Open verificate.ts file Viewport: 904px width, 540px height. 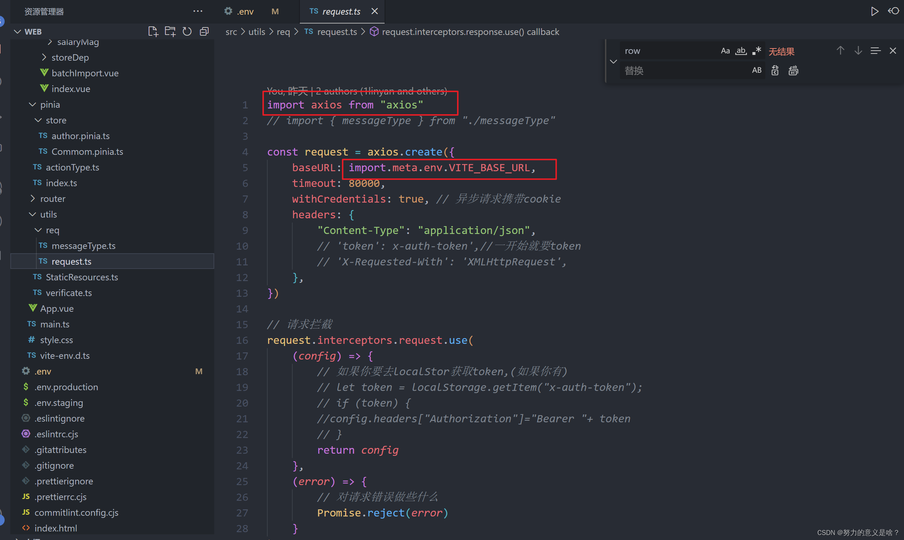coord(69,292)
